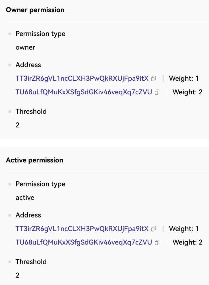209x285 pixels.
Task: Select the active permission type value
Action: click(25, 198)
